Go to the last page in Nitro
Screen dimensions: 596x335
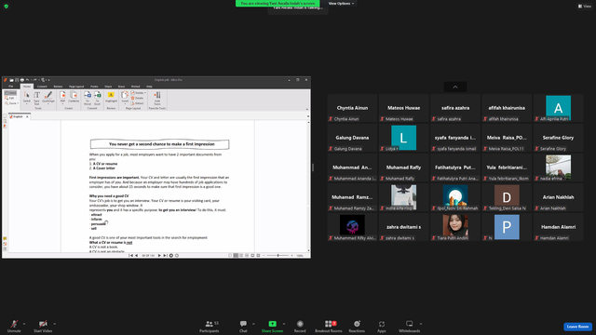pyautogui.click(x=165, y=256)
